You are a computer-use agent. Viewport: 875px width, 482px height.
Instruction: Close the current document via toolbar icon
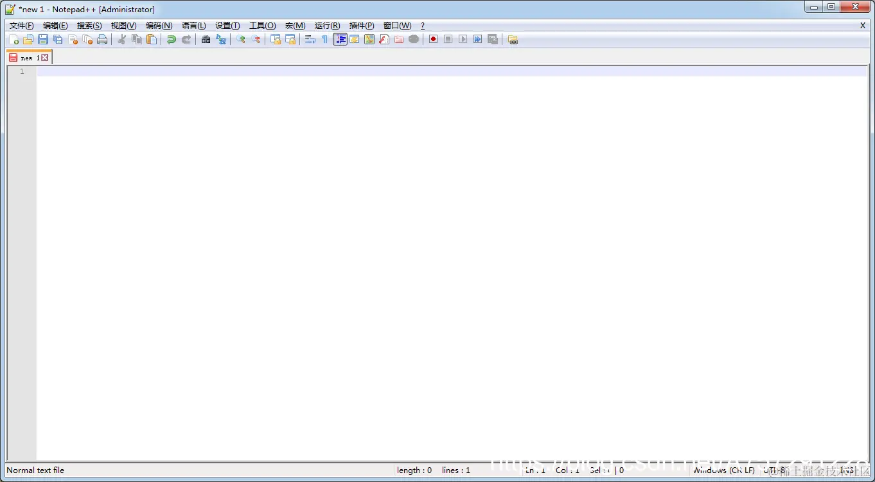pyautogui.click(x=73, y=39)
